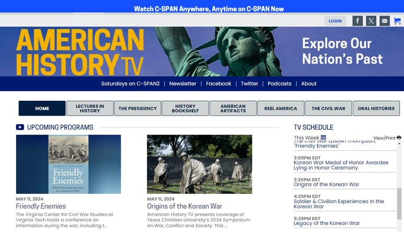Open 3:25PM Origins of the Korean War listing
Viewport: 404px width, 232px height.
pyautogui.click(x=326, y=184)
